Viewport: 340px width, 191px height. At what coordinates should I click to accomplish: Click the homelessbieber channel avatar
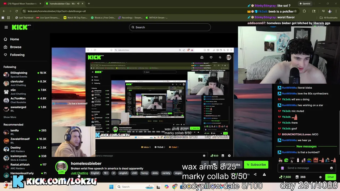pos(61,167)
